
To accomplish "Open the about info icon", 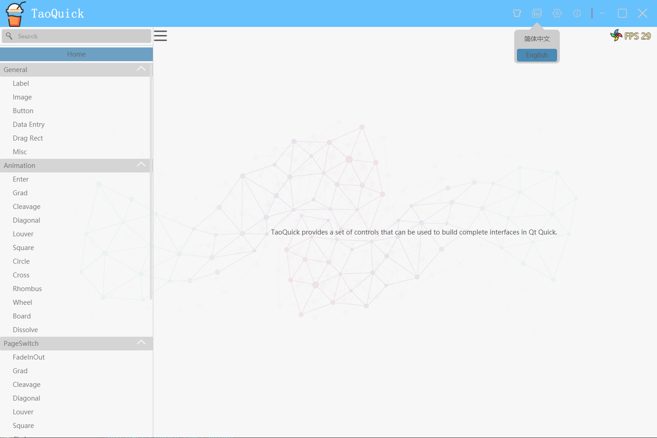I will (x=577, y=13).
